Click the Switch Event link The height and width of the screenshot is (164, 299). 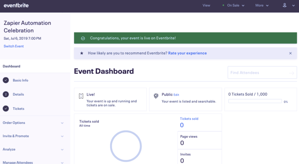pos(14,46)
